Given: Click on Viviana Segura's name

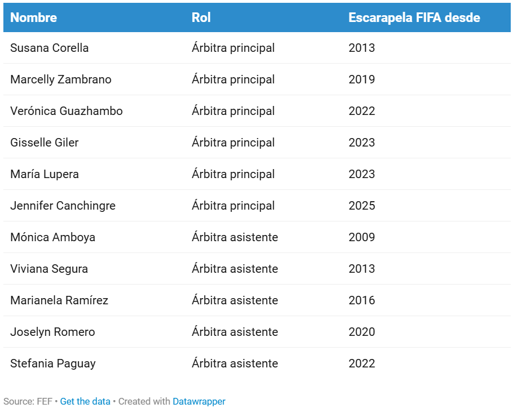Looking at the screenshot, I should coord(49,269).
